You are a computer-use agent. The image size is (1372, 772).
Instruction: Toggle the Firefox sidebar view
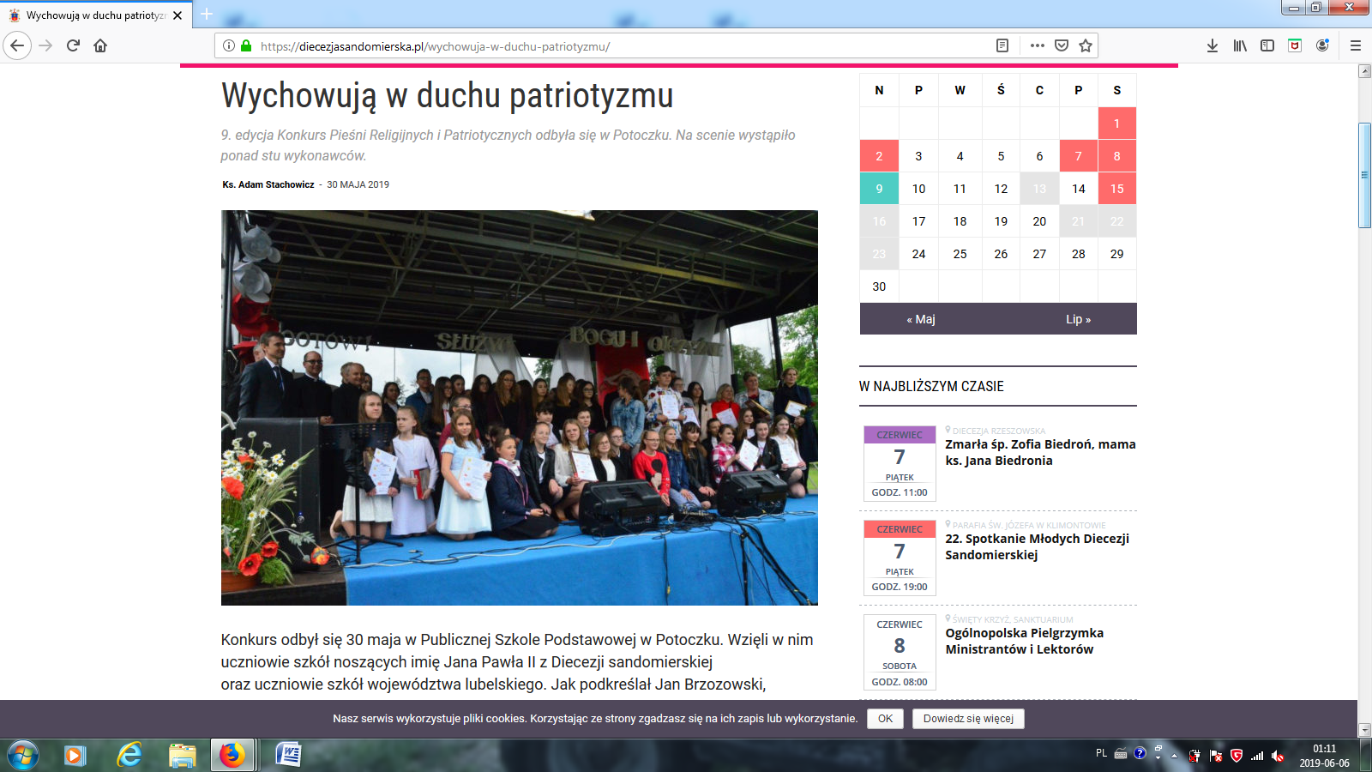(x=1267, y=45)
